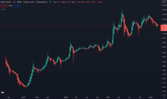Screen dimensions: 167x99
Task: Click the 2.400 price axis label
Action: tap(164, 62)
